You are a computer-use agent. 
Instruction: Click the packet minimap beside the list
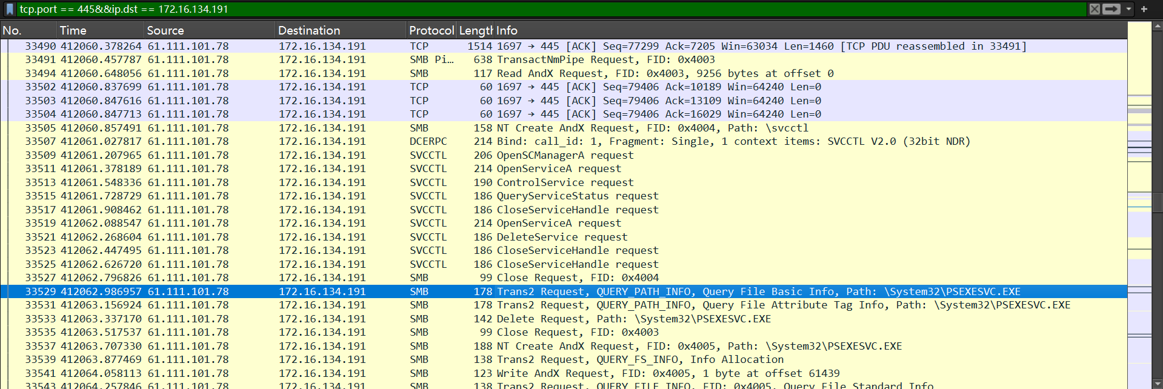pos(1139,205)
